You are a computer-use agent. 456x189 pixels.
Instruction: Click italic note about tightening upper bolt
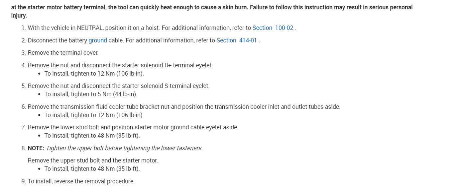124,148
